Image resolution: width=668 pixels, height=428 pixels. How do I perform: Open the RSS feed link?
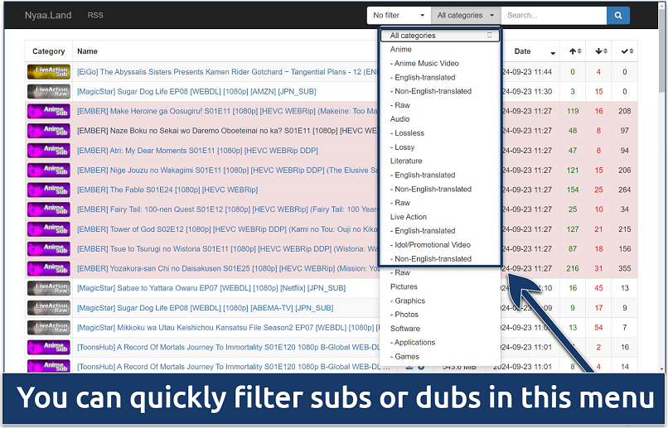(x=95, y=16)
